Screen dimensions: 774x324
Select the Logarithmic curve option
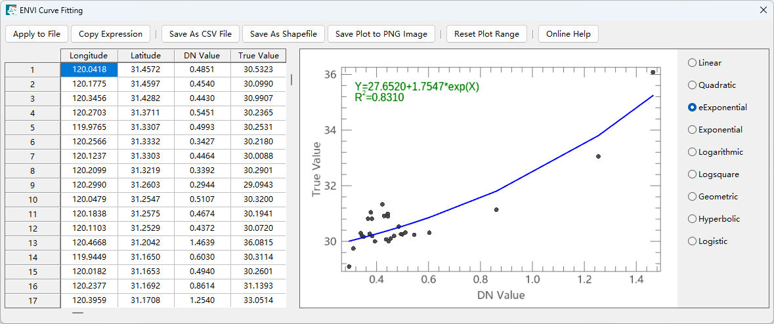[692, 152]
